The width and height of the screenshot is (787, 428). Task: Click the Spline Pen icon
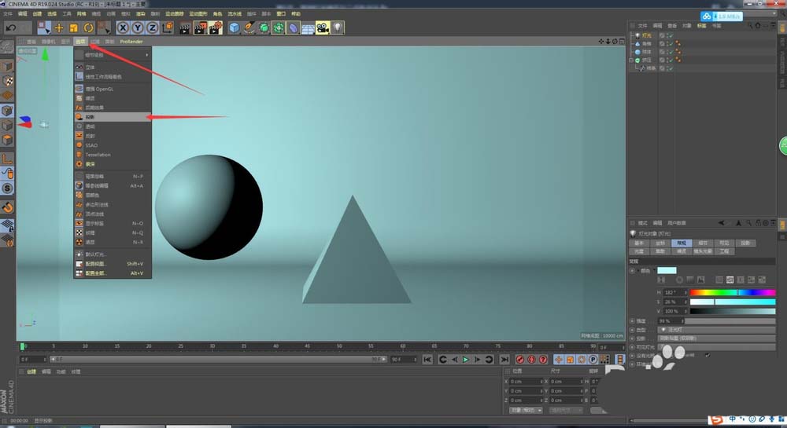(x=249, y=28)
